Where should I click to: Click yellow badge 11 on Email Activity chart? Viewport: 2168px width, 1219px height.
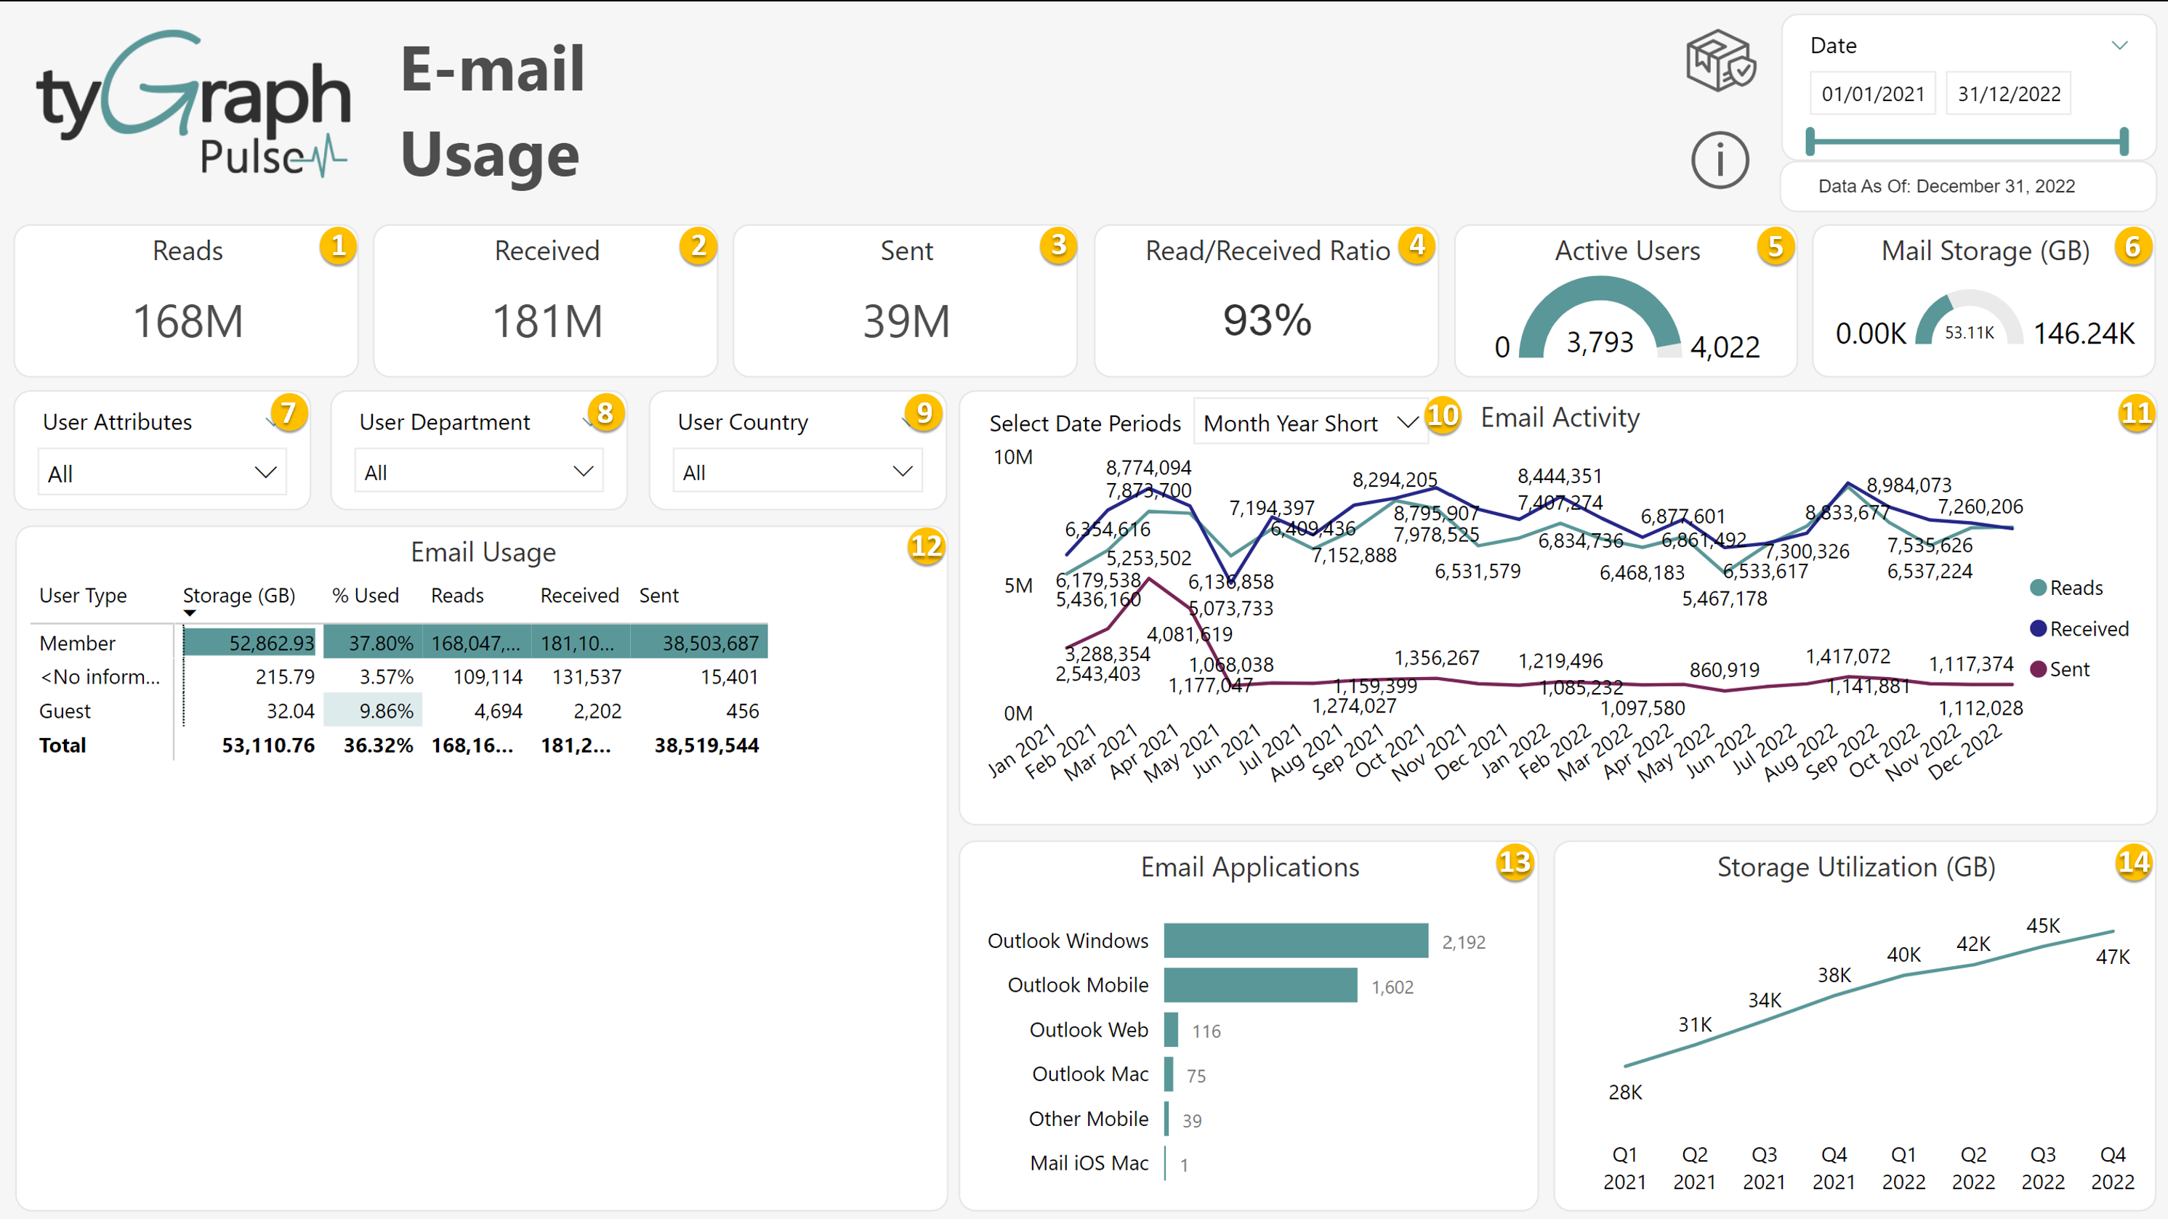point(2136,414)
